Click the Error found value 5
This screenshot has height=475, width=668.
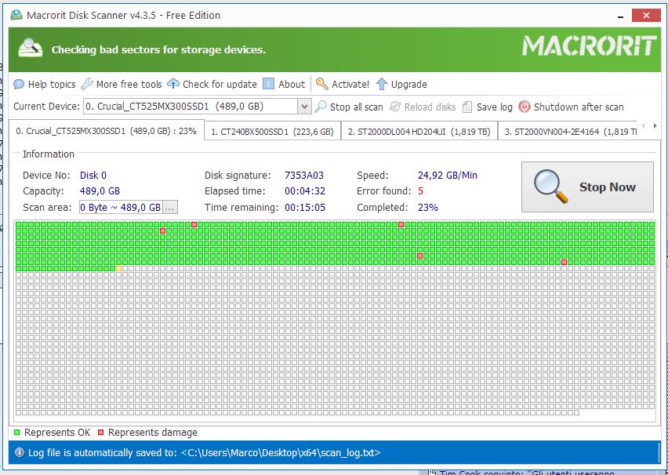click(x=421, y=190)
